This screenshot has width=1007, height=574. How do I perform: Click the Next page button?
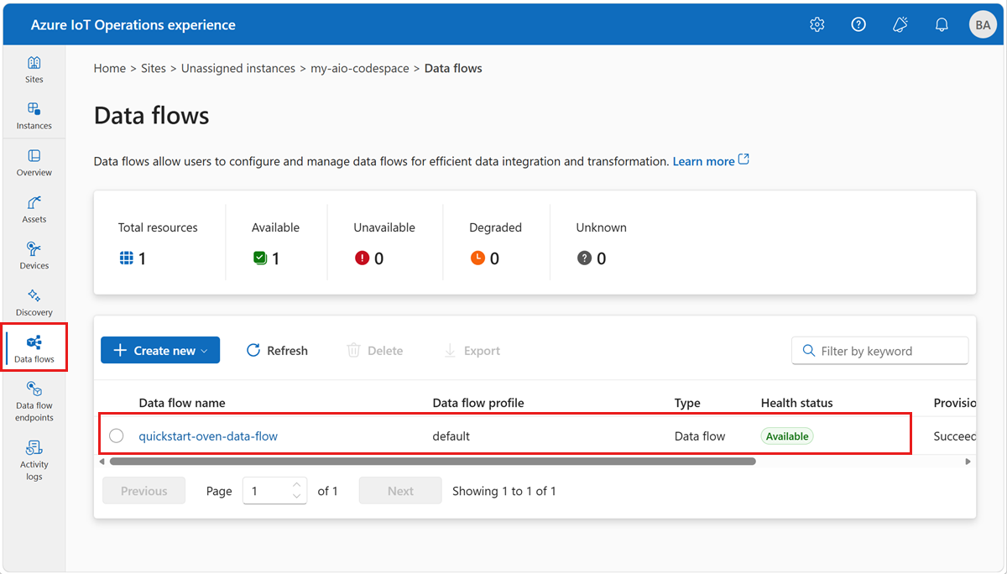coord(400,491)
